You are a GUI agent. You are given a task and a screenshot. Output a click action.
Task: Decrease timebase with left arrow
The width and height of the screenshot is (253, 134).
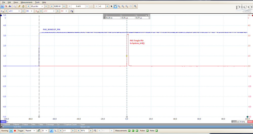(x=28, y=6)
